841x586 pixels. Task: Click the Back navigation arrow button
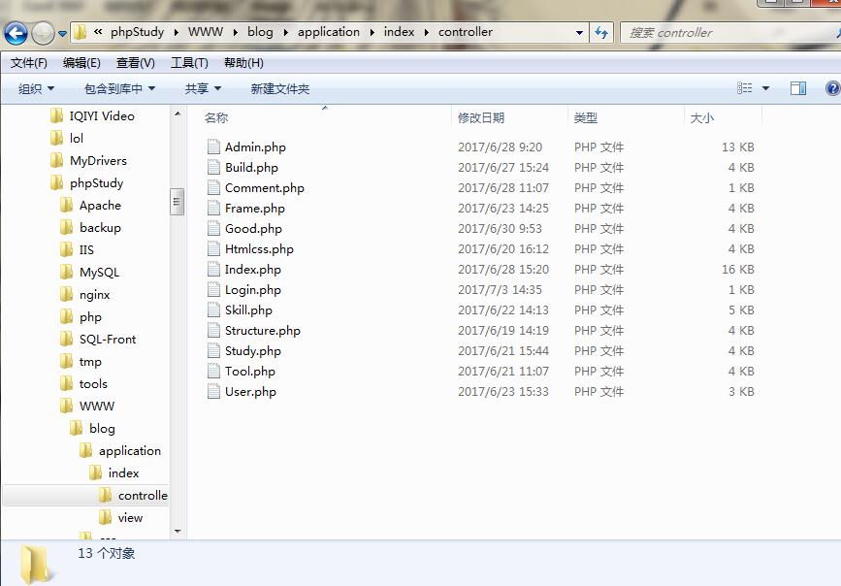[16, 34]
